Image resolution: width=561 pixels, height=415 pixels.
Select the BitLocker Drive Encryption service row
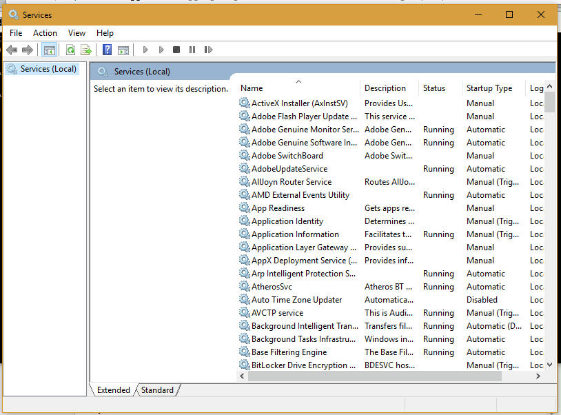(x=304, y=365)
